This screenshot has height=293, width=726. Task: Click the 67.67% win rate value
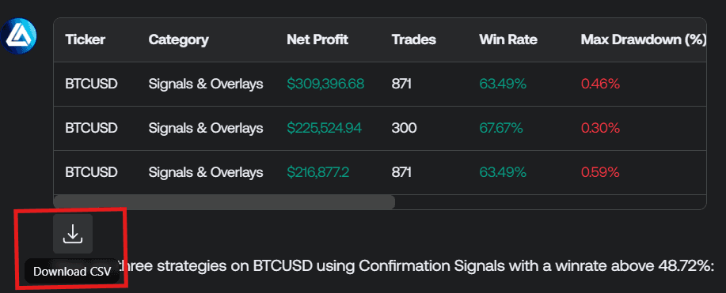click(x=501, y=128)
